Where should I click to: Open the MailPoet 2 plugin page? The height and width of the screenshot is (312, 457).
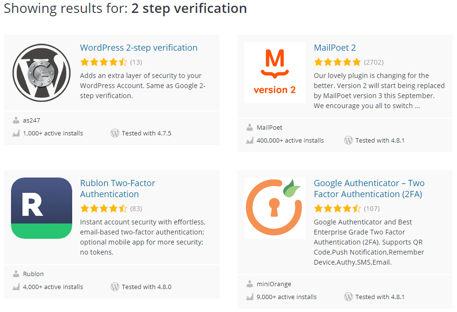[x=335, y=48]
